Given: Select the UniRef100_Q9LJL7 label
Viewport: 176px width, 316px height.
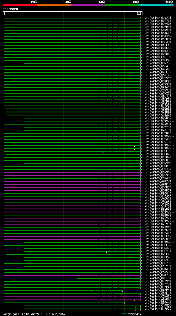Looking at the screenshot, I should tap(158, 96).
